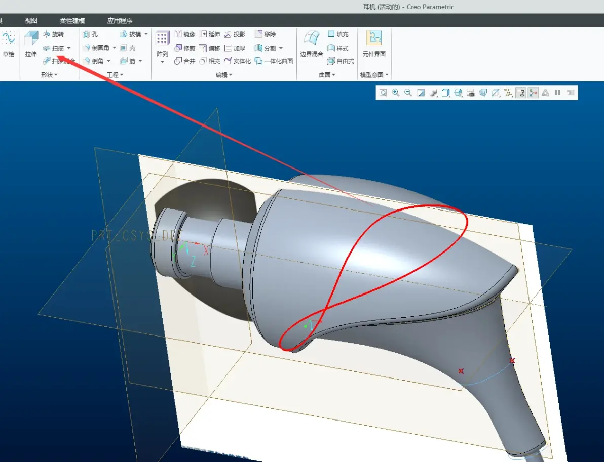Select the 壳 shell tool
This screenshot has height=462, width=604.
tap(128, 48)
